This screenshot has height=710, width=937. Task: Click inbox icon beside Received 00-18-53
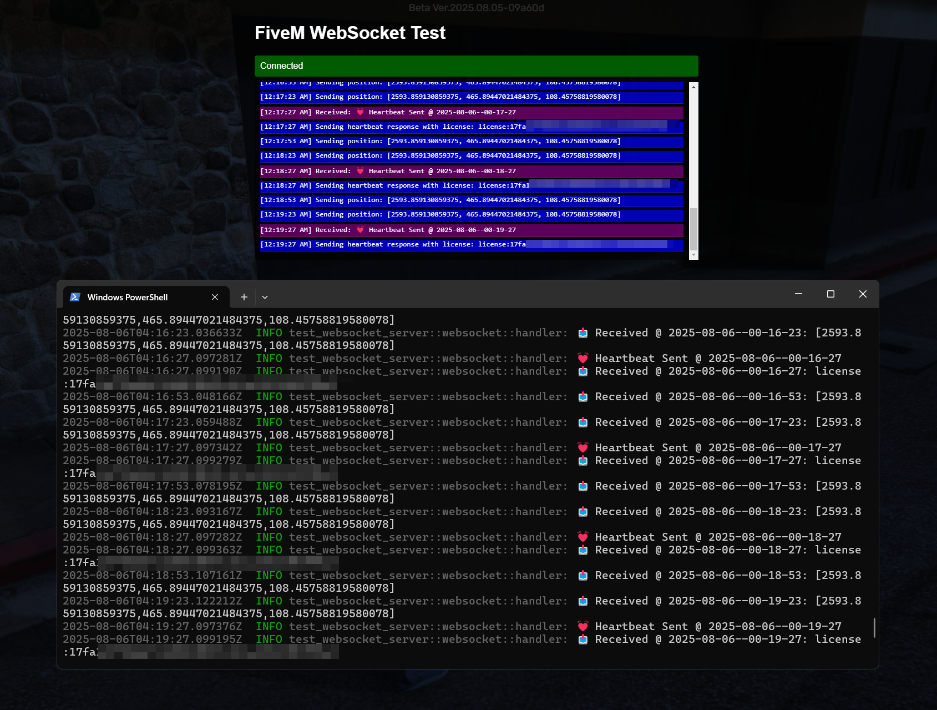583,576
